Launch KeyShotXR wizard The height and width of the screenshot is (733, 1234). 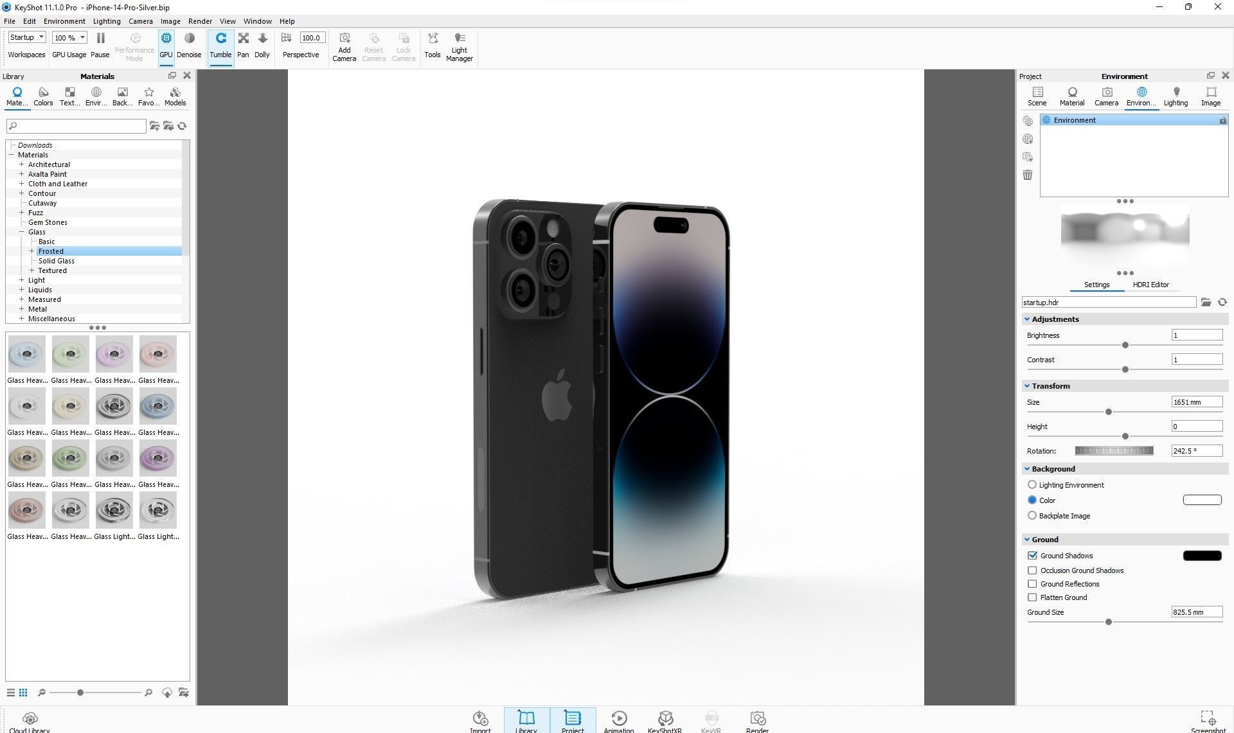point(665,722)
